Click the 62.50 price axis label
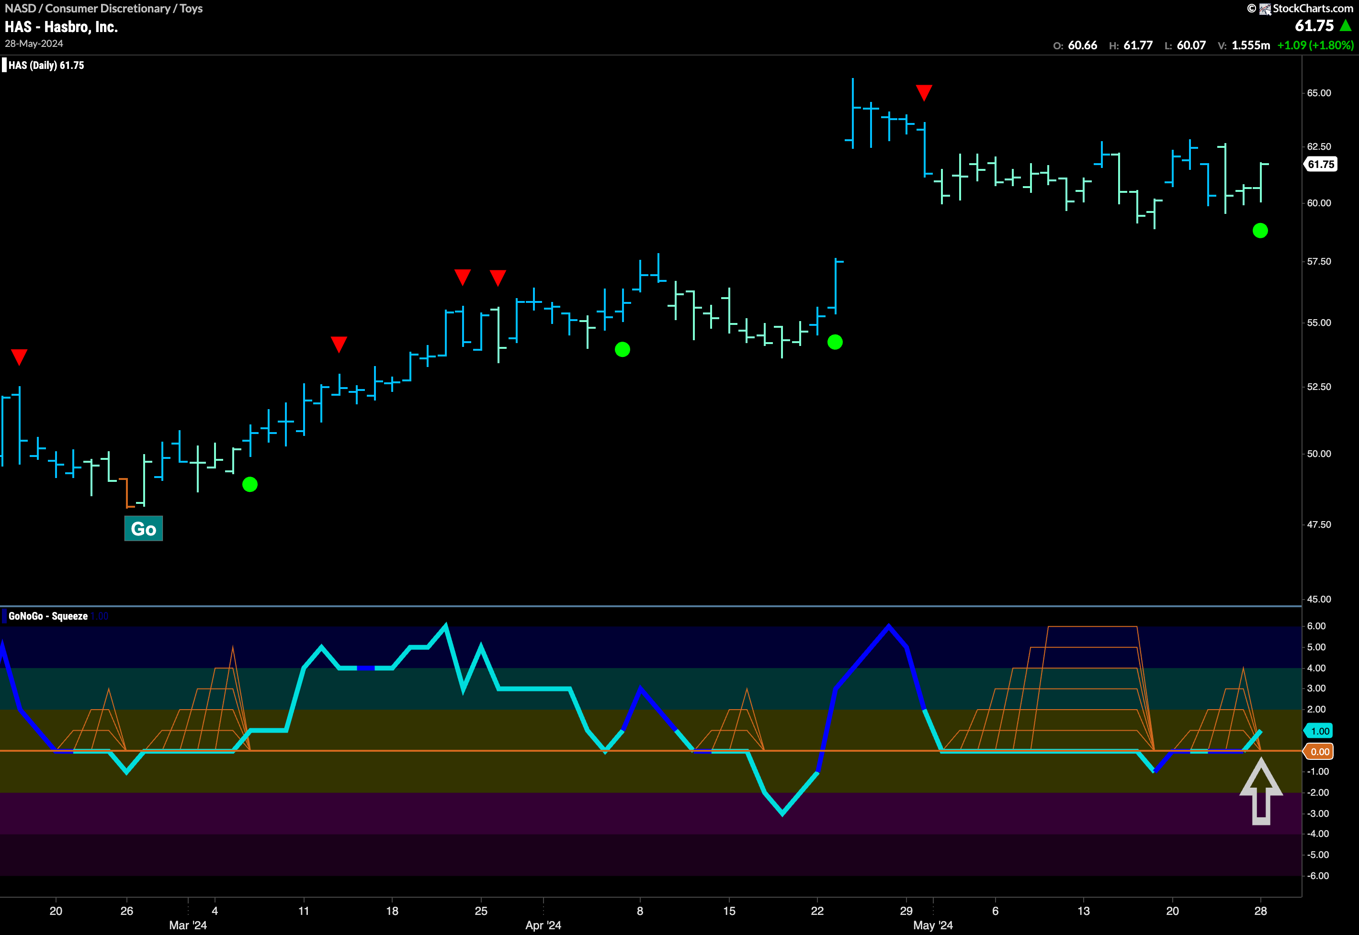 tap(1319, 146)
